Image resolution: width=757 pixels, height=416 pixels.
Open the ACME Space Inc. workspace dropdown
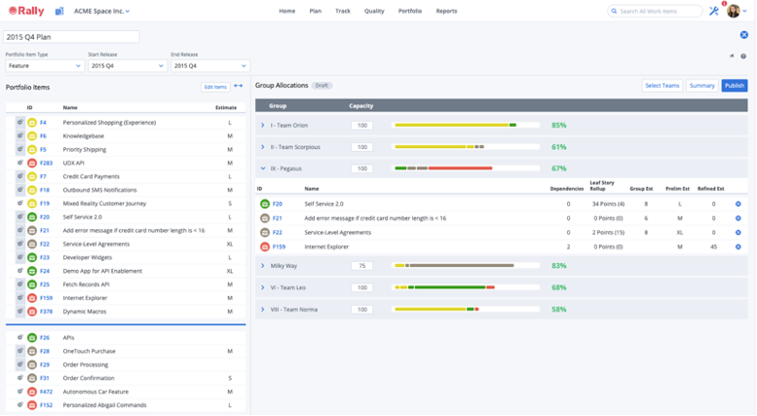(101, 11)
